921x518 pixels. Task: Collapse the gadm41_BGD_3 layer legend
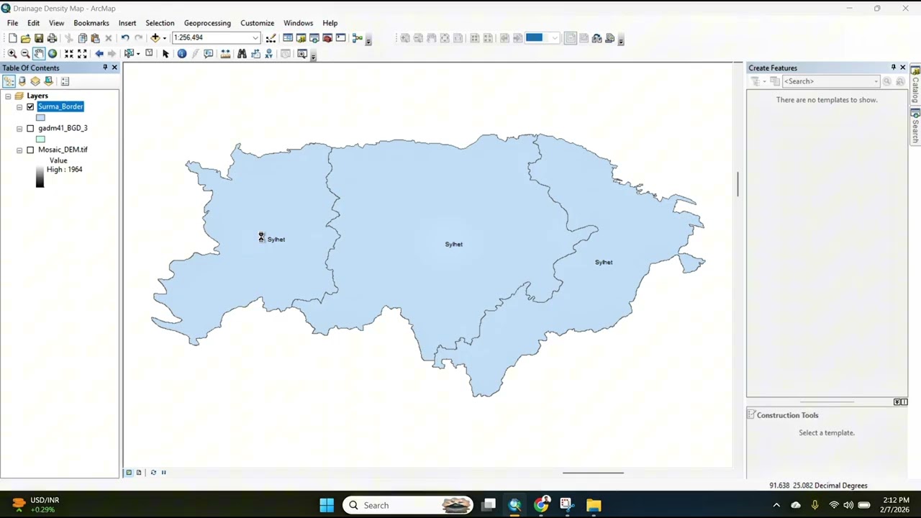[19, 129]
